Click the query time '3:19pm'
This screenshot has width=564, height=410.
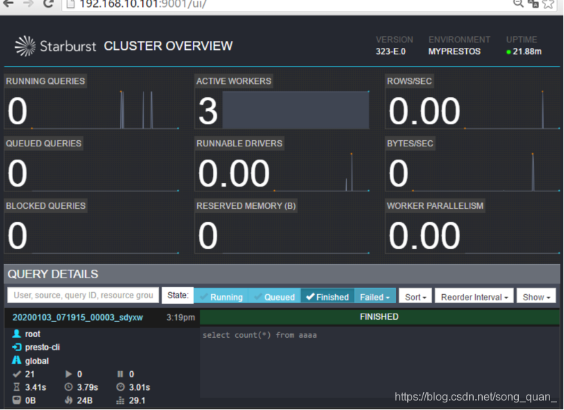[x=180, y=317]
